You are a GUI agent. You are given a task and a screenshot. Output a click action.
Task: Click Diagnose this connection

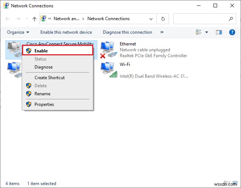[x=127, y=32]
